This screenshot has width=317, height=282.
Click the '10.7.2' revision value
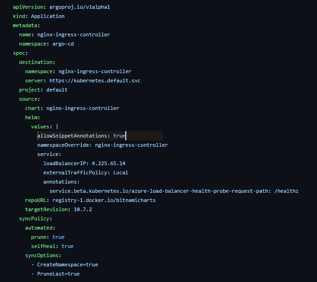[x=82, y=209]
